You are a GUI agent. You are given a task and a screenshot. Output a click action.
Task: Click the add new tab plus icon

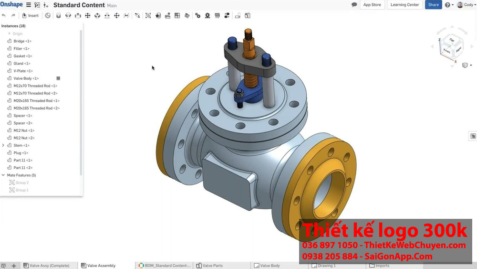[14, 266]
